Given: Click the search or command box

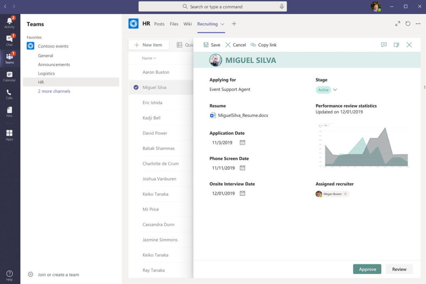Looking at the screenshot, I should tap(213, 7).
